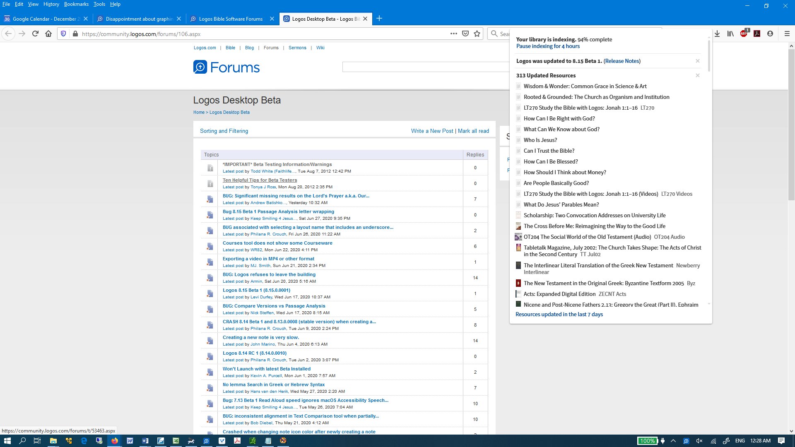Click the forum search input field
The width and height of the screenshot is (795, 447).
[426, 67]
